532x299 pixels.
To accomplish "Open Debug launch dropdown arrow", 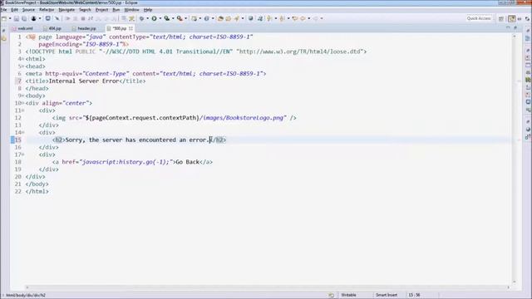I will (x=147, y=18).
